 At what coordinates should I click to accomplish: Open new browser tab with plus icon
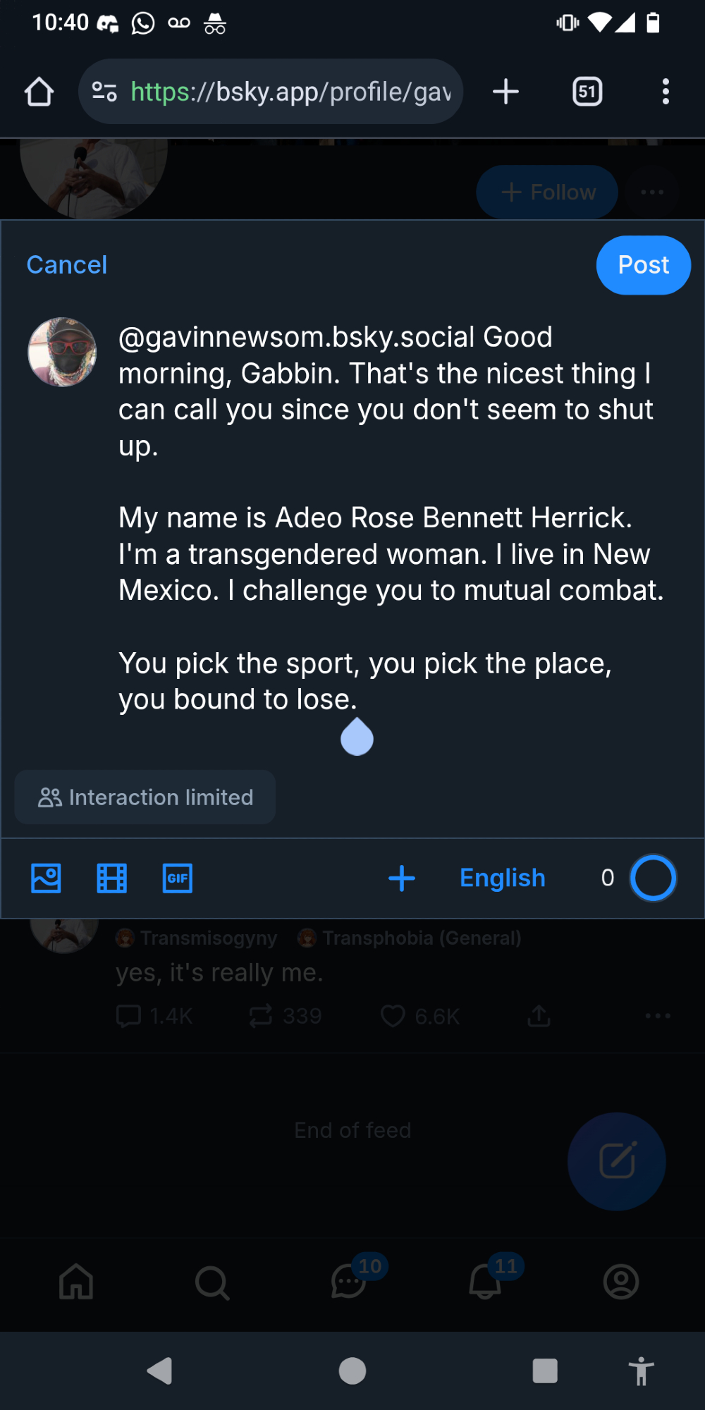pos(505,92)
